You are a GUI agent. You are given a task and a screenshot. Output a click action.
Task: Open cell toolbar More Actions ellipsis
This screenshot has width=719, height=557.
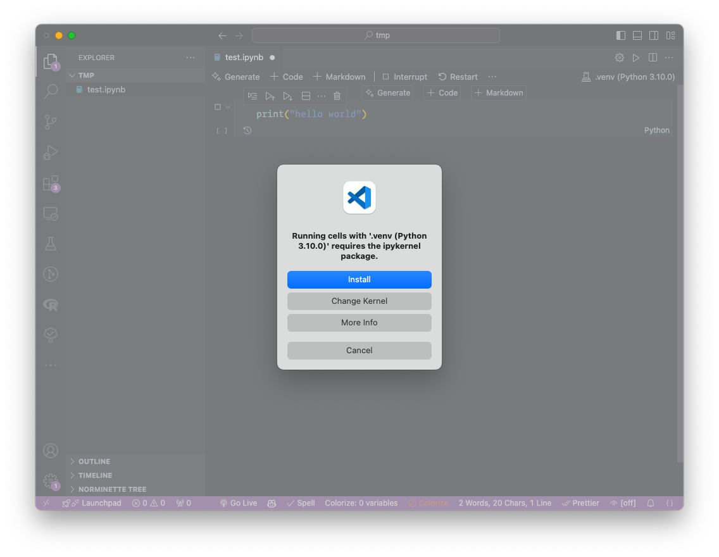[322, 96]
